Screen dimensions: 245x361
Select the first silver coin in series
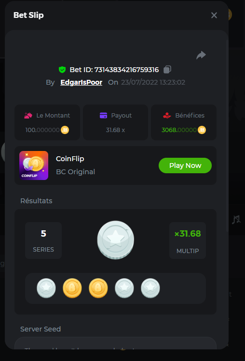pos(46,288)
